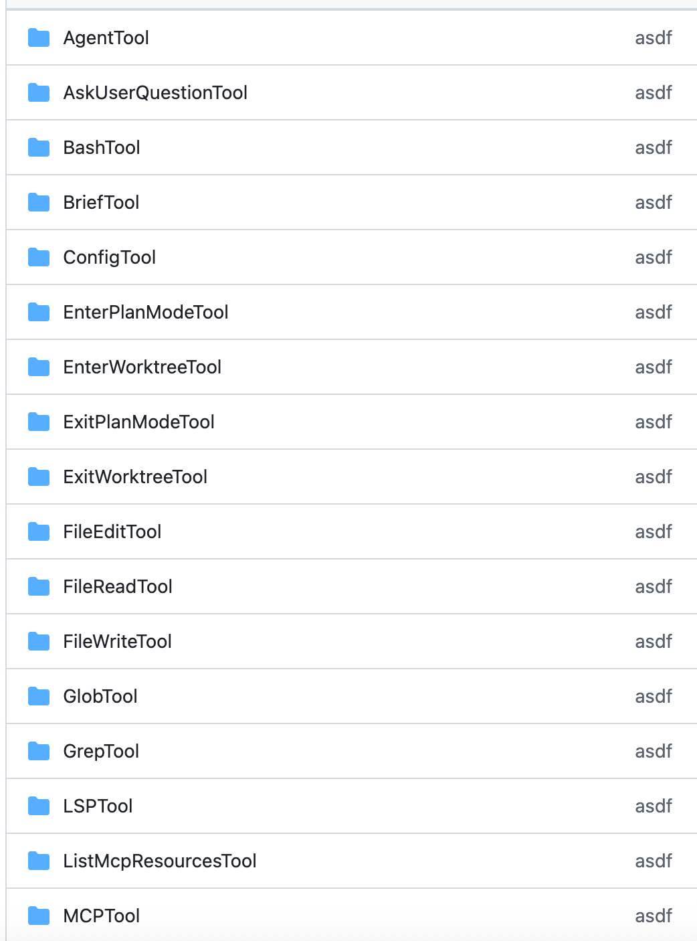Click the AgentTool folder icon
The width and height of the screenshot is (697, 941).
click(x=39, y=38)
